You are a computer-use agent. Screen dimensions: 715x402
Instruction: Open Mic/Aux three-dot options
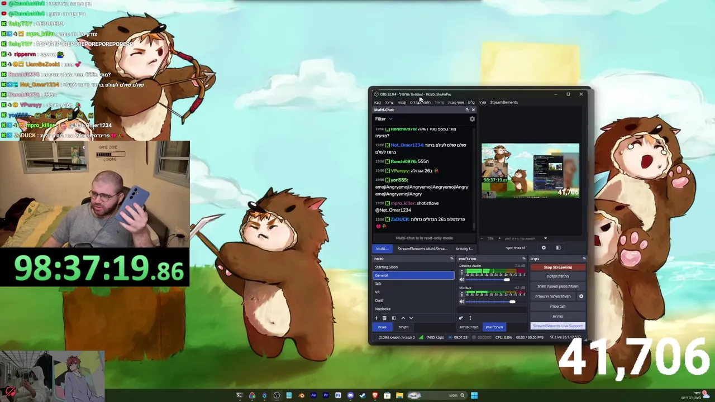coord(462,294)
